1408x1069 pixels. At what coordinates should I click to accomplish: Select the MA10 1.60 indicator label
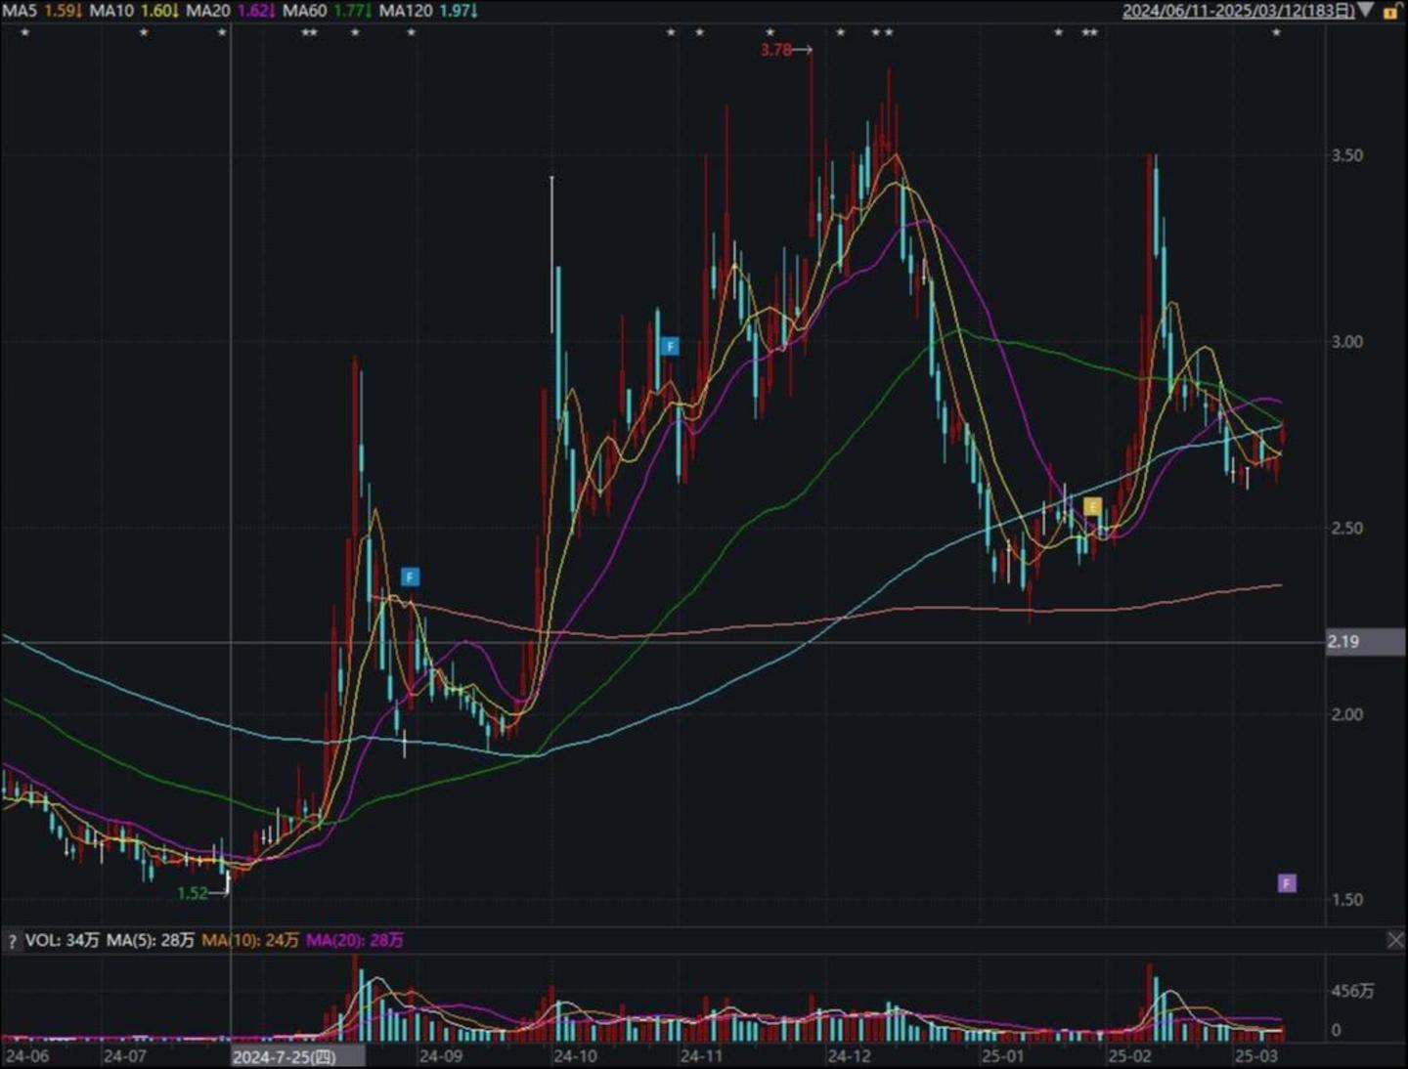click(x=135, y=11)
